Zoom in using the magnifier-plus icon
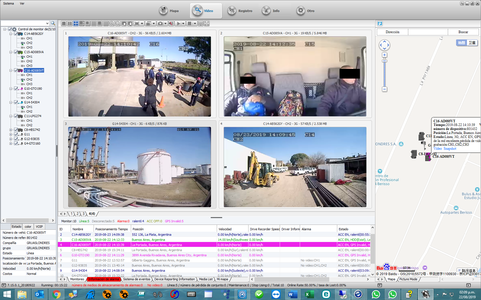 [x=112, y=23]
